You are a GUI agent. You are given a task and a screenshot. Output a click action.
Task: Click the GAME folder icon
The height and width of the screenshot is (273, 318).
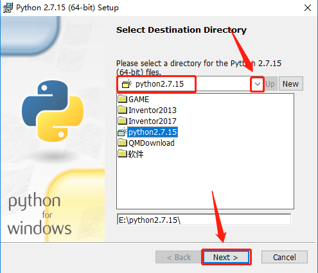point(123,99)
